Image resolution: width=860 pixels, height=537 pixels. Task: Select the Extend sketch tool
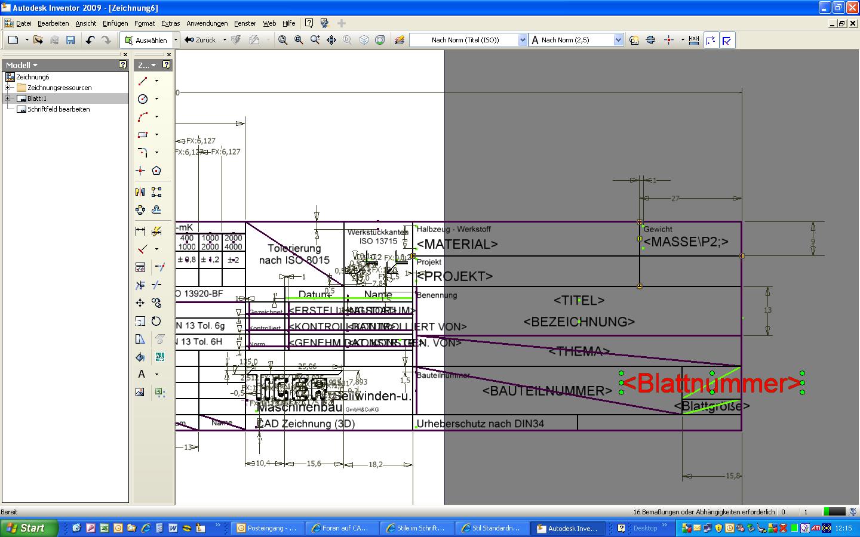coord(159,267)
